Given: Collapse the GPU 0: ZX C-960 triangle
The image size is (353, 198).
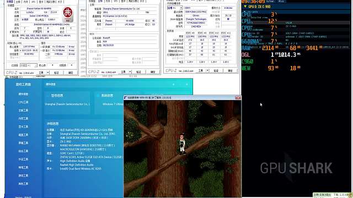Looking at the screenshot, I should (x=245, y=7).
